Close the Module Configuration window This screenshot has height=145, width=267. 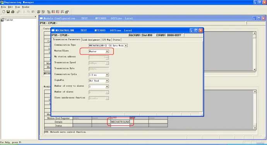(x=264, y=19)
